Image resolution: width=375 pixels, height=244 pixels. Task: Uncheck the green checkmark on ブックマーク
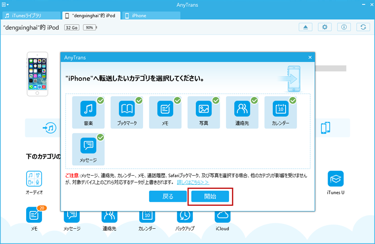[139, 100]
